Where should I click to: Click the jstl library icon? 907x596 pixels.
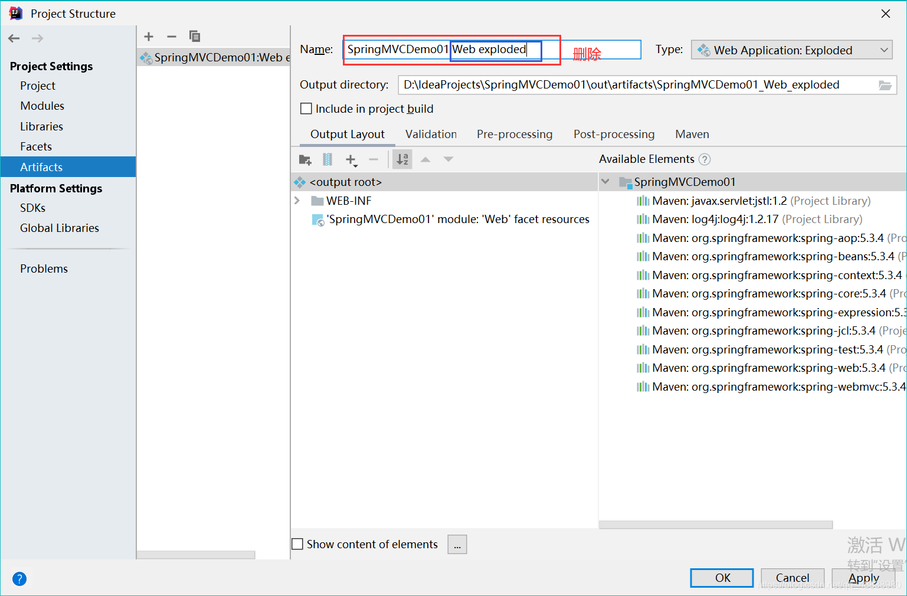(x=643, y=201)
